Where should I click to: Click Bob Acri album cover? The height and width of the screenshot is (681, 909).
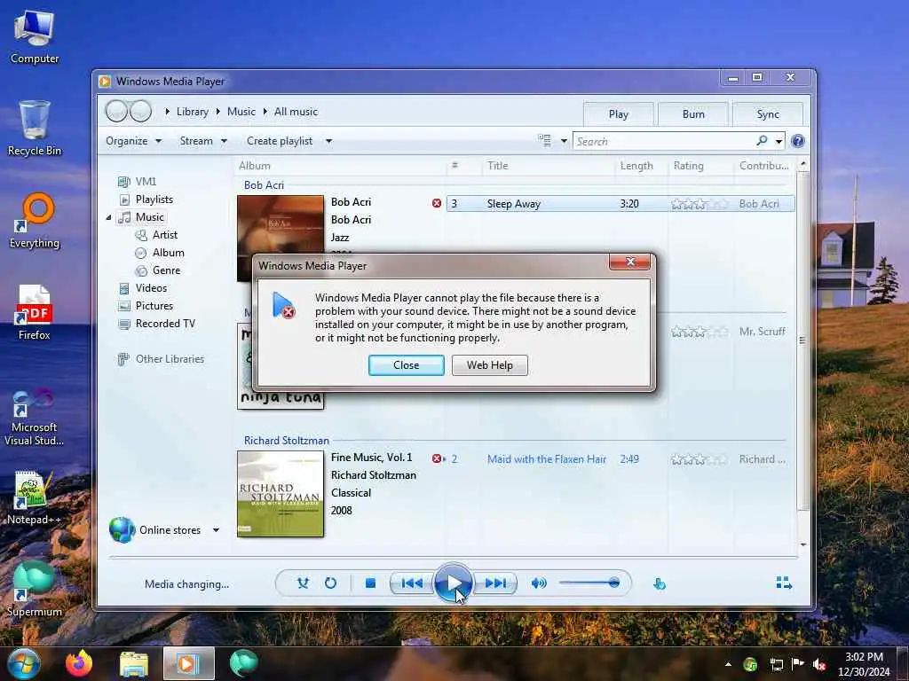(281, 224)
